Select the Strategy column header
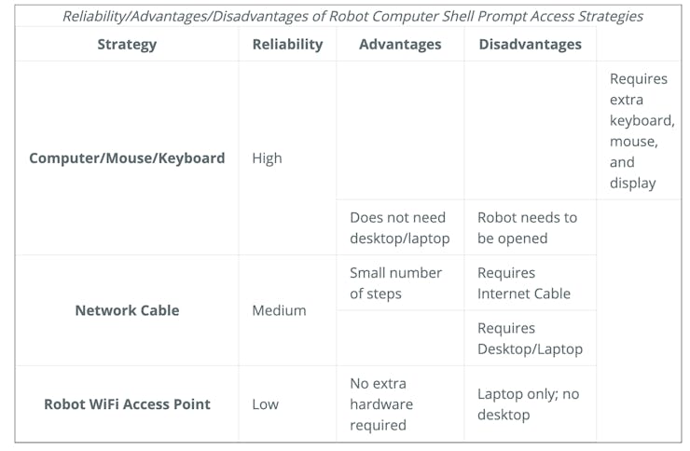The image size is (690, 451). [127, 44]
